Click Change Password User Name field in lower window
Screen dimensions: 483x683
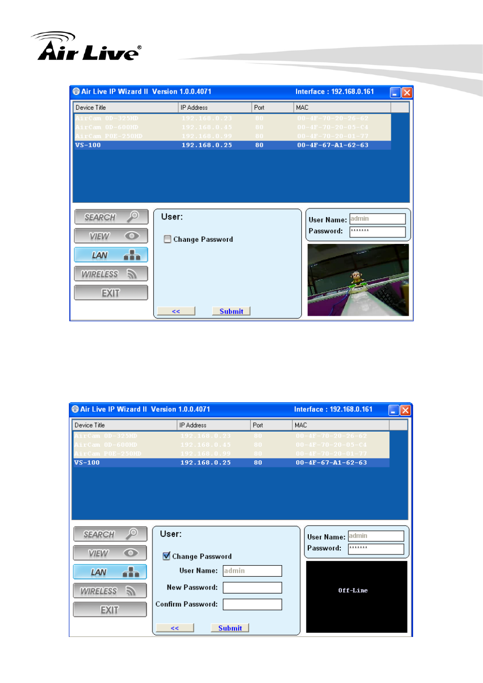tap(253, 571)
